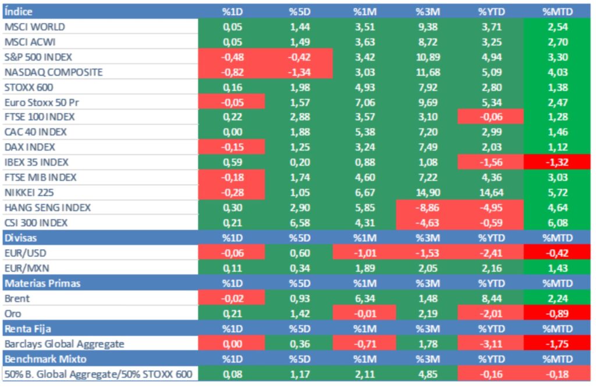
Task: Click the NASDAQ COMPOSITE row label
Action: click(x=53, y=72)
